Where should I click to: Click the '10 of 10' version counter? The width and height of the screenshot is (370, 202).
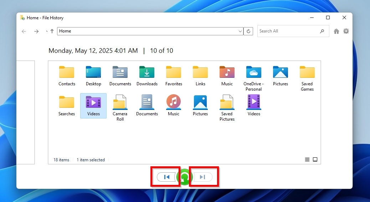[x=161, y=51]
